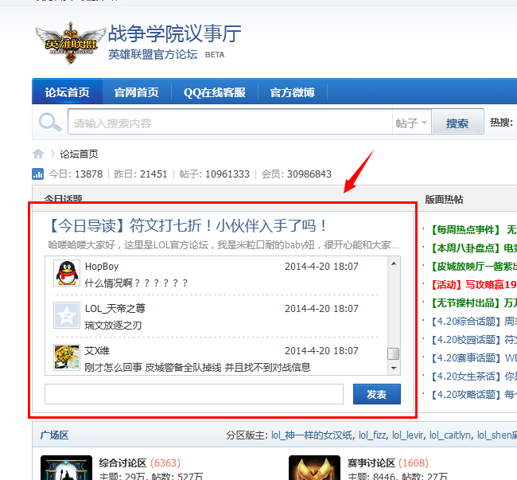Click the home icon in breadcrumb

[x=38, y=154]
